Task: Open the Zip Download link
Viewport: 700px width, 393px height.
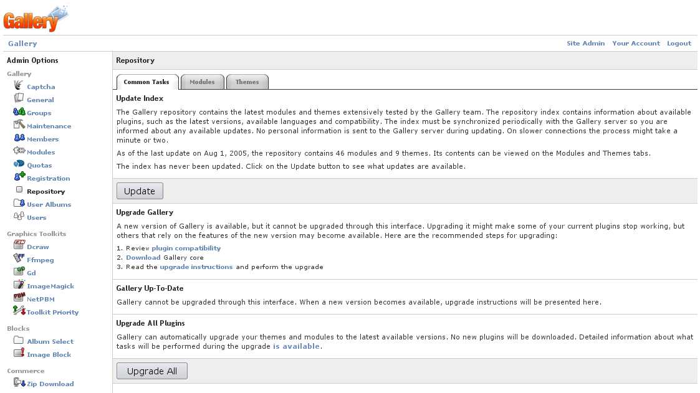Action: [x=50, y=384]
